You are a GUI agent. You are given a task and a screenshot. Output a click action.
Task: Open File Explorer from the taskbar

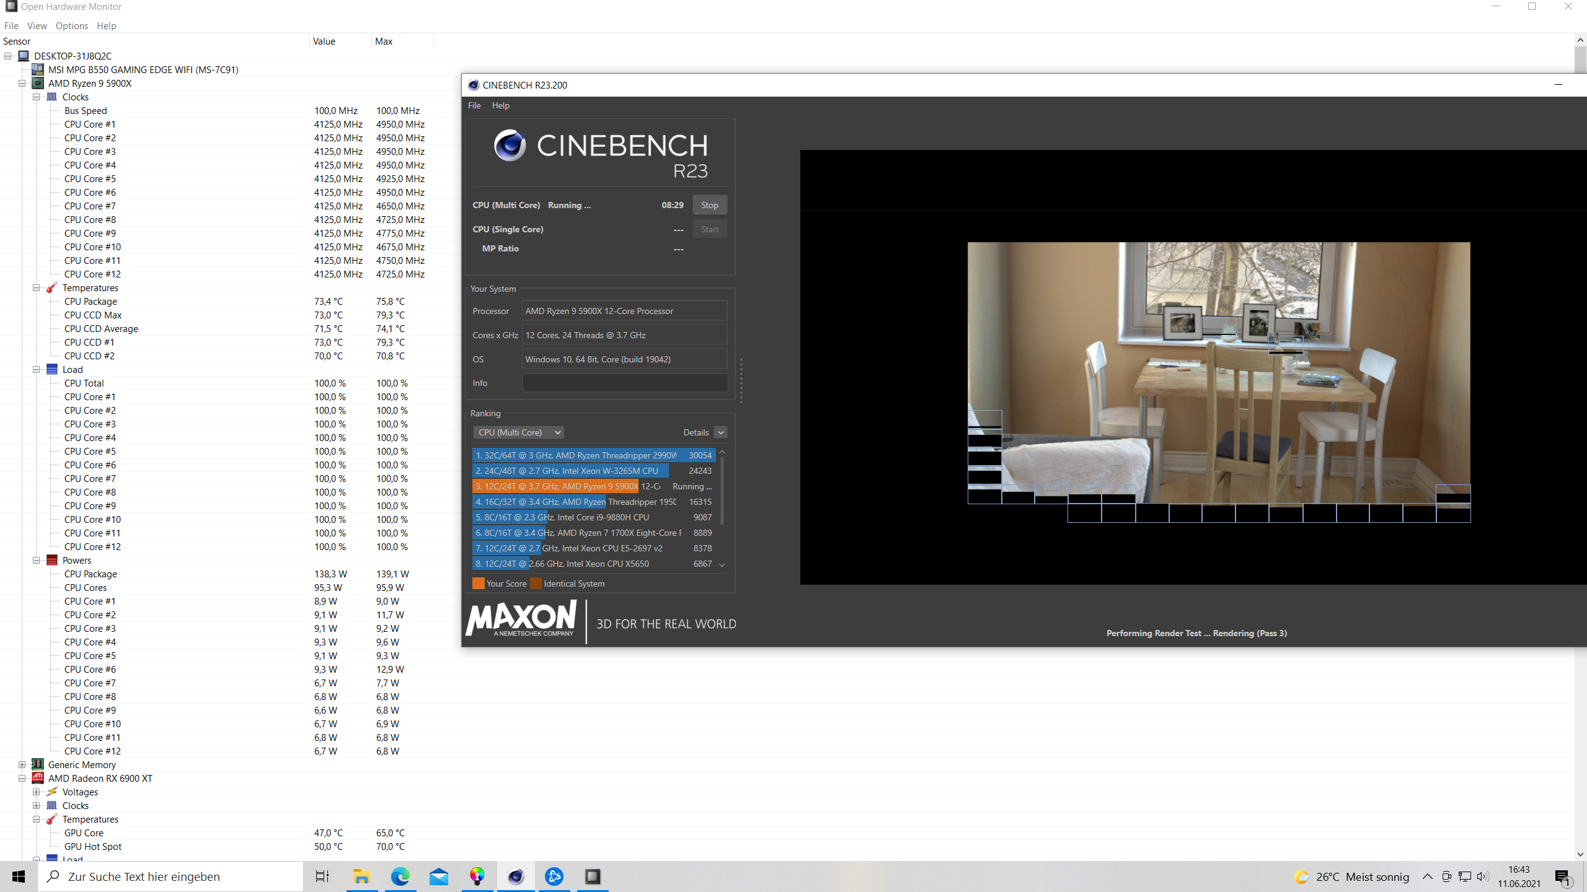pos(362,876)
